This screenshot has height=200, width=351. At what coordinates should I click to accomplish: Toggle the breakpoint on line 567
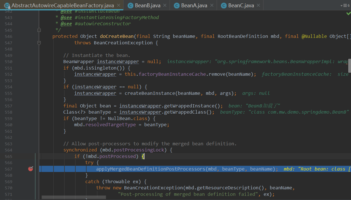[31, 169]
